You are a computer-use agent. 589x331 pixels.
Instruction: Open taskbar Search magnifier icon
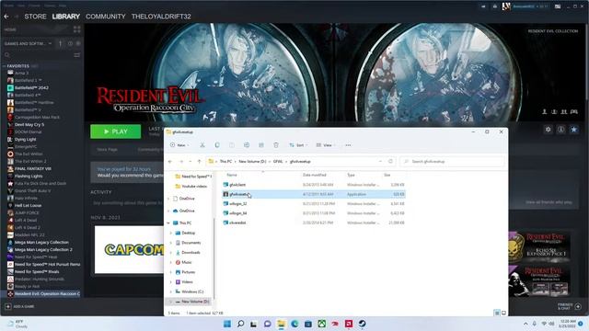pos(241,324)
